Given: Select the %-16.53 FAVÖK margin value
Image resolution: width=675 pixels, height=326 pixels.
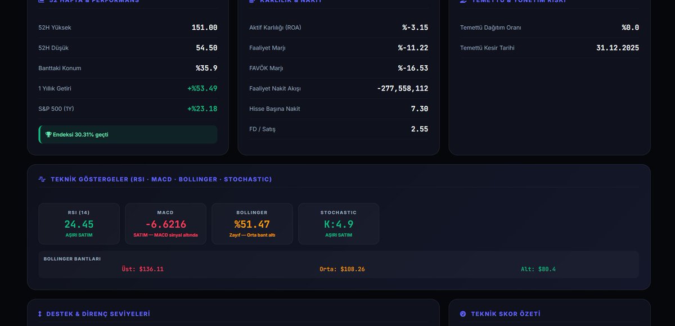Looking at the screenshot, I should (413, 68).
